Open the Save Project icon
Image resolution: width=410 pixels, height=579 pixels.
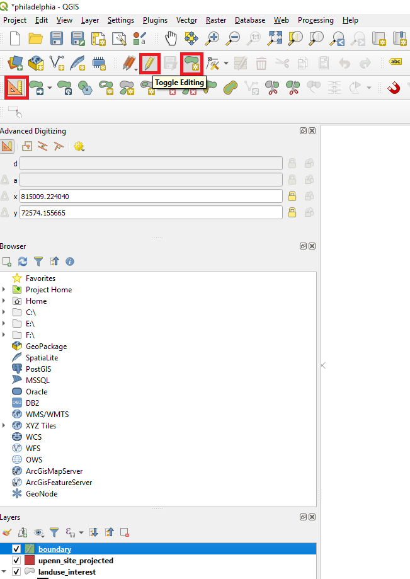click(x=57, y=38)
